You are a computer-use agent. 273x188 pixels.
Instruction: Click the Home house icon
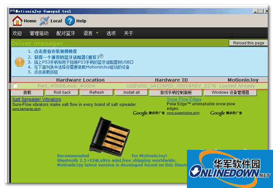[x=17, y=21]
